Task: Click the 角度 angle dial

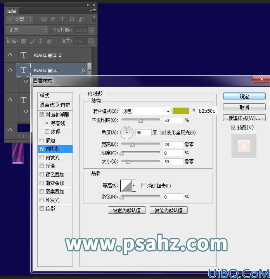Action: (126, 133)
